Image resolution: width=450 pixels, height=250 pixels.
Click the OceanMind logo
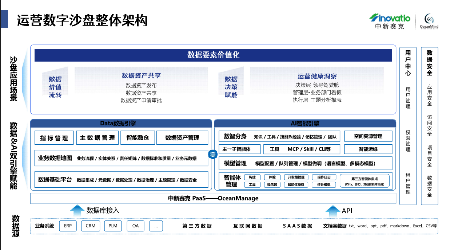point(429,21)
